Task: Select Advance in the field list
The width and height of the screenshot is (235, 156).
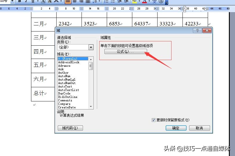Action: coord(73,66)
